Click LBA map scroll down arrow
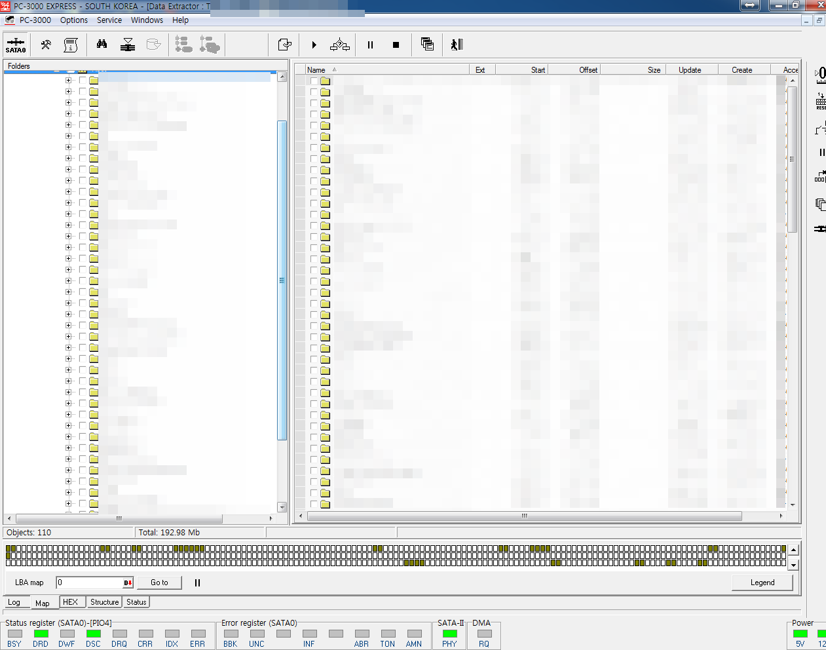Screen dimensions: 826x650 793,565
